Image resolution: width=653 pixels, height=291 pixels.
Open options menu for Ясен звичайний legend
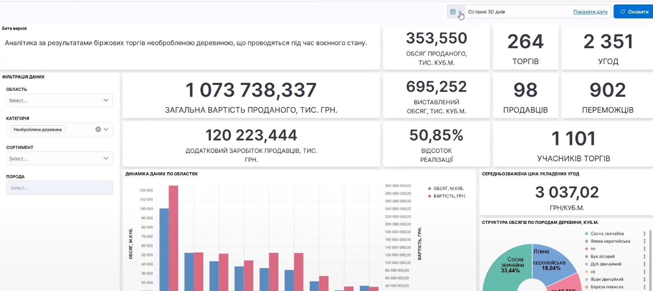645,279
